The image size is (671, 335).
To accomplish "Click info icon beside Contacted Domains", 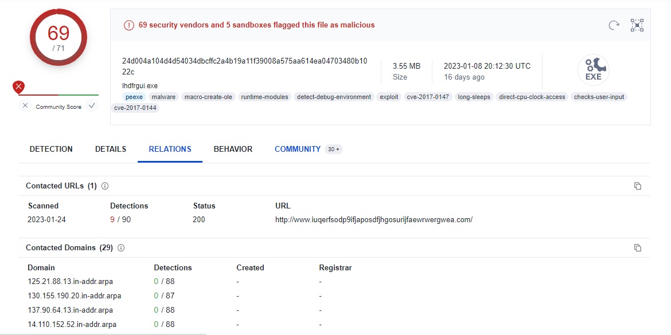I will point(121,248).
